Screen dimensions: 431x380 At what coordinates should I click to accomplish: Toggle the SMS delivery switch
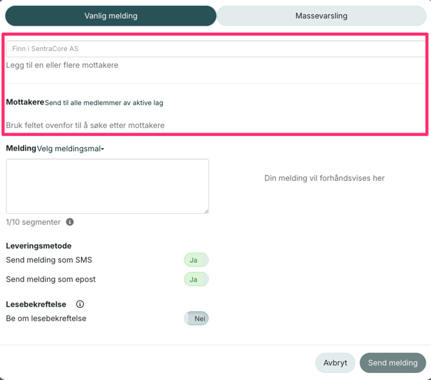pos(196,260)
